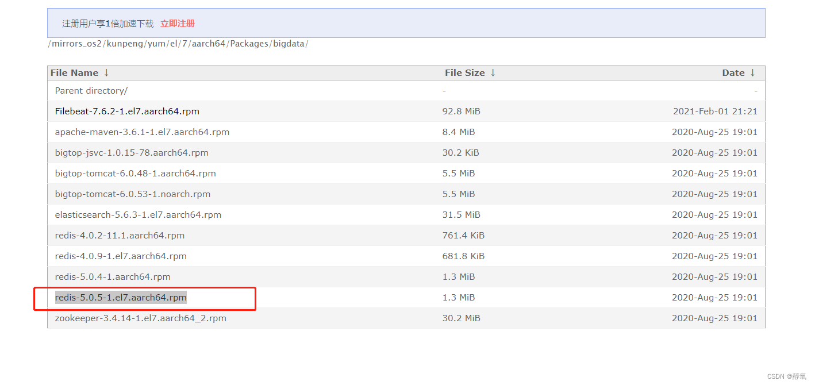This screenshot has height=385, width=815.
Task: Download elasticsearch-5.6.3-1.el7.aarch64.rpm
Action: point(138,215)
